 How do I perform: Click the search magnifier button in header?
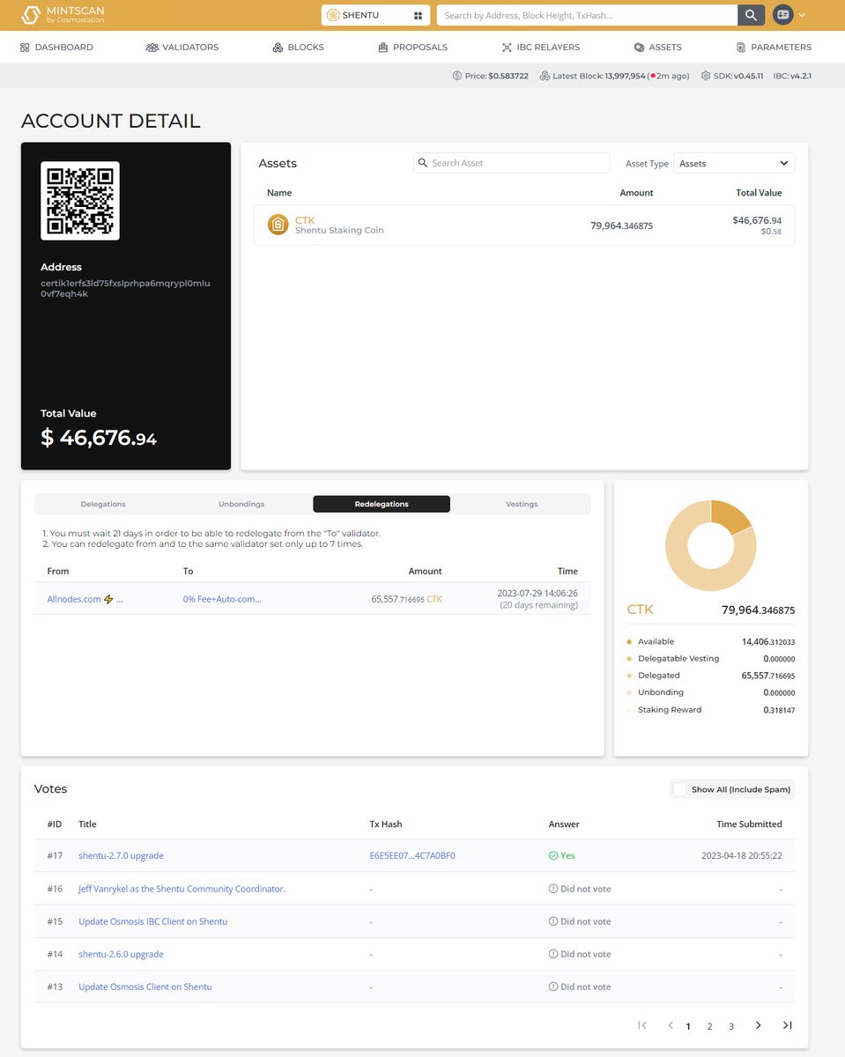(x=751, y=15)
